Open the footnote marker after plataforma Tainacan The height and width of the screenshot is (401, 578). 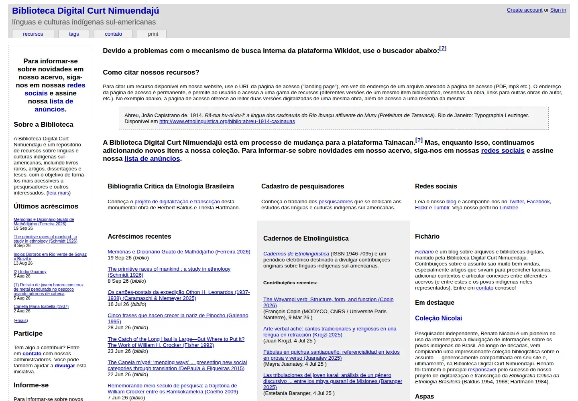tap(419, 140)
